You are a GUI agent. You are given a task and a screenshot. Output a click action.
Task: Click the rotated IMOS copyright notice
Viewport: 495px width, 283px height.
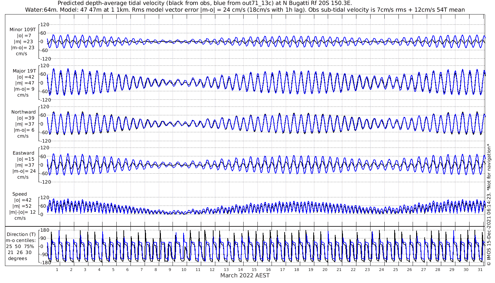click(489, 205)
